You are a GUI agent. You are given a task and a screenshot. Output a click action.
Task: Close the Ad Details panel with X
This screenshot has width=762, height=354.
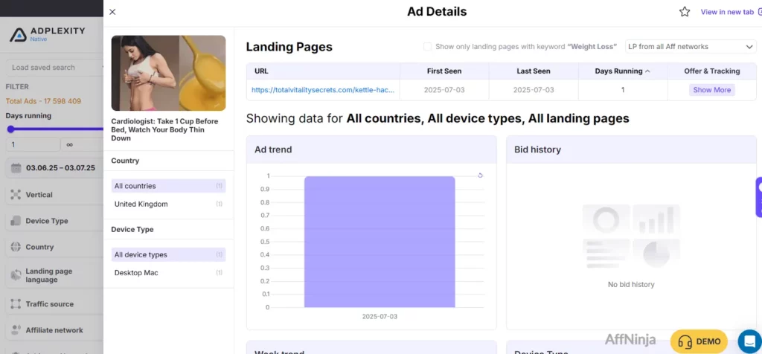tap(112, 12)
